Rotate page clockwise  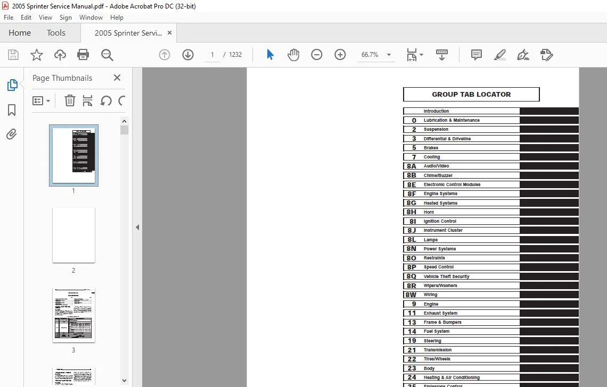click(x=121, y=101)
